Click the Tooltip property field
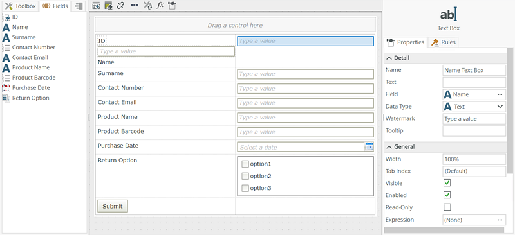The image size is (515, 235). click(x=474, y=131)
